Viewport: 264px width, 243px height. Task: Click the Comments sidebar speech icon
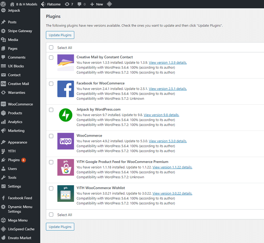point(4,57)
